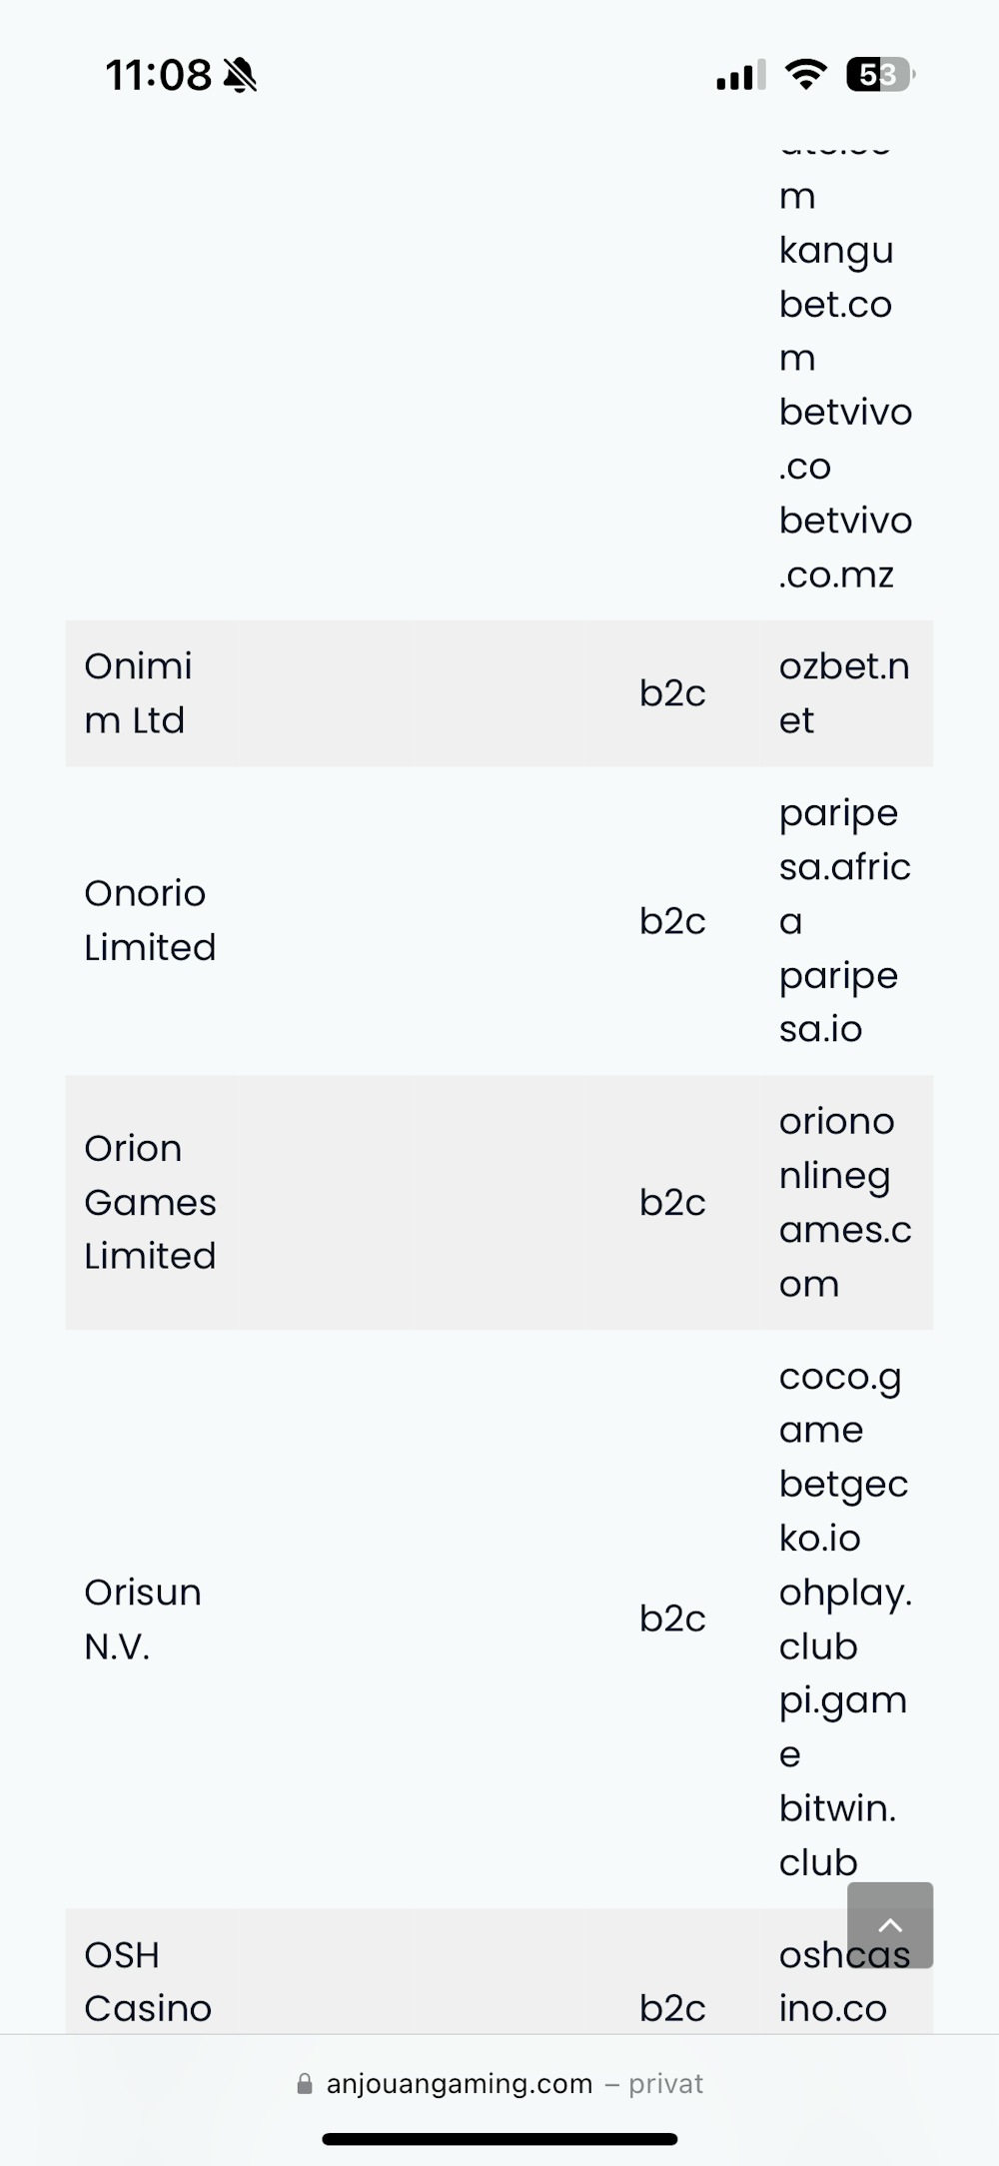
Task: Tap the clock showing 11:08
Action: point(158,74)
